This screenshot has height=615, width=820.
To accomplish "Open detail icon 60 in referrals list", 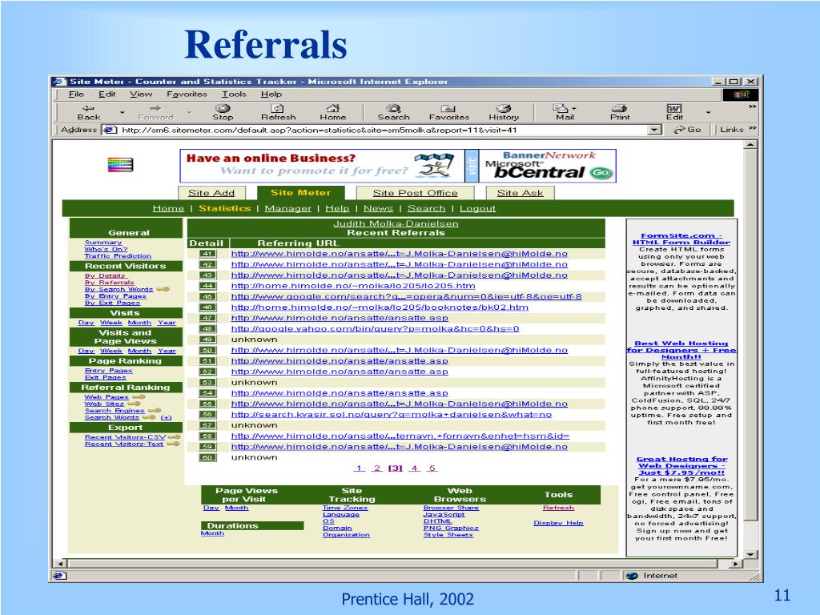I will pyautogui.click(x=207, y=457).
